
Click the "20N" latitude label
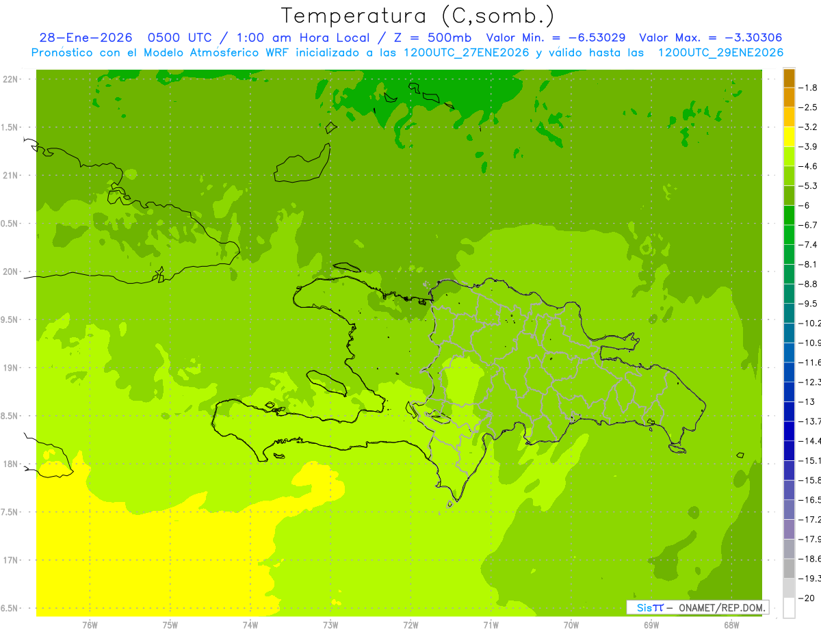(x=12, y=272)
